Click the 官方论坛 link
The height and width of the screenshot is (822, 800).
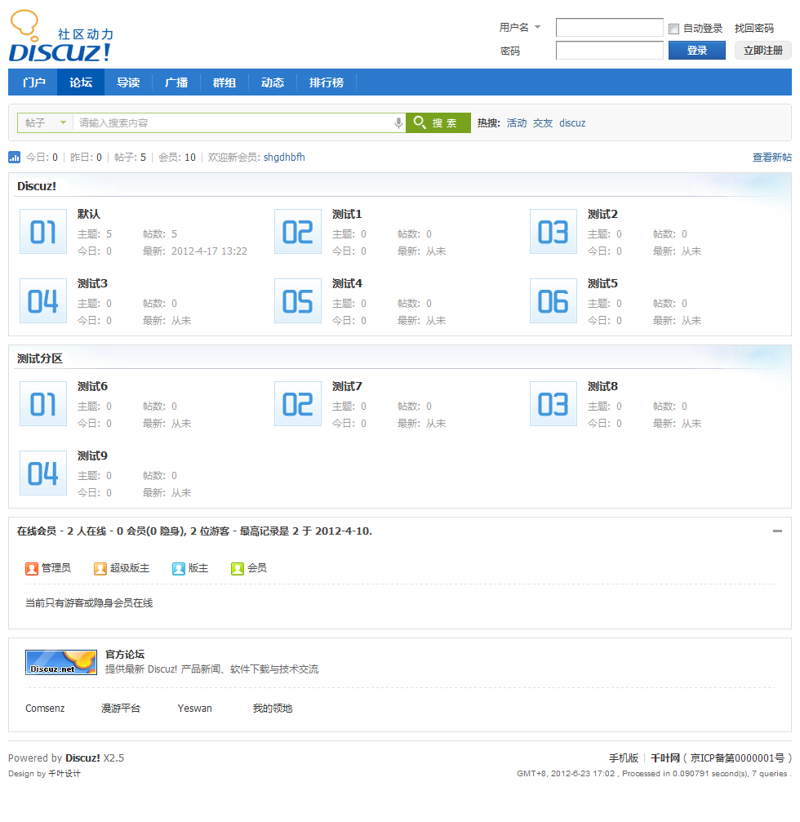click(x=125, y=654)
